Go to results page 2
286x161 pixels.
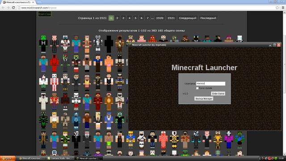117,18
